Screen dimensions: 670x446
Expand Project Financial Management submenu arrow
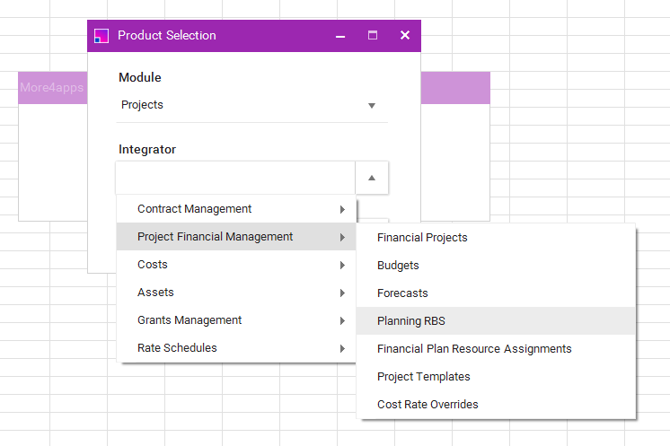tap(342, 237)
